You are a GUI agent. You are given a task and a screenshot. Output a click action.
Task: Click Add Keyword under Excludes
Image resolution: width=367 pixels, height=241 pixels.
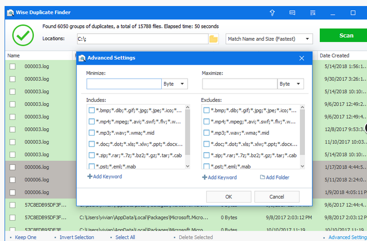[222, 178]
